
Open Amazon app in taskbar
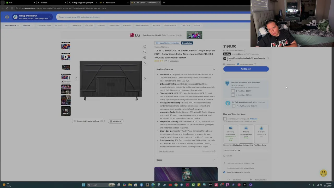(x=147, y=185)
